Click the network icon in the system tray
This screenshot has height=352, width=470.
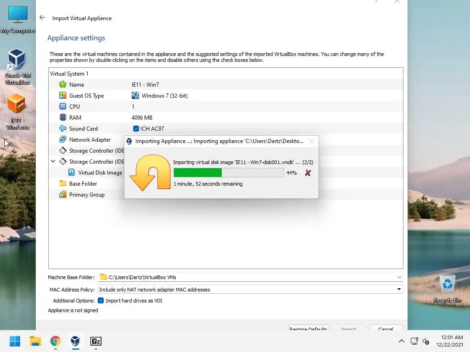tap(414, 341)
